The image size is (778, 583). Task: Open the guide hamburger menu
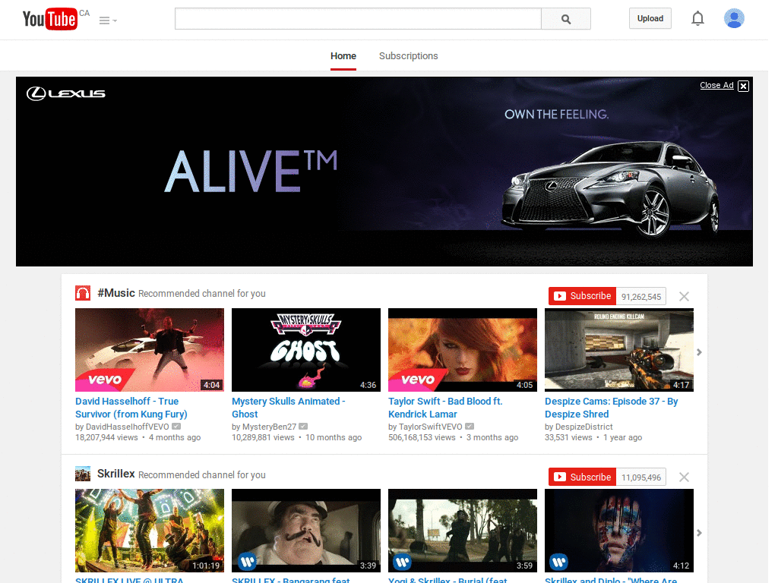[108, 20]
